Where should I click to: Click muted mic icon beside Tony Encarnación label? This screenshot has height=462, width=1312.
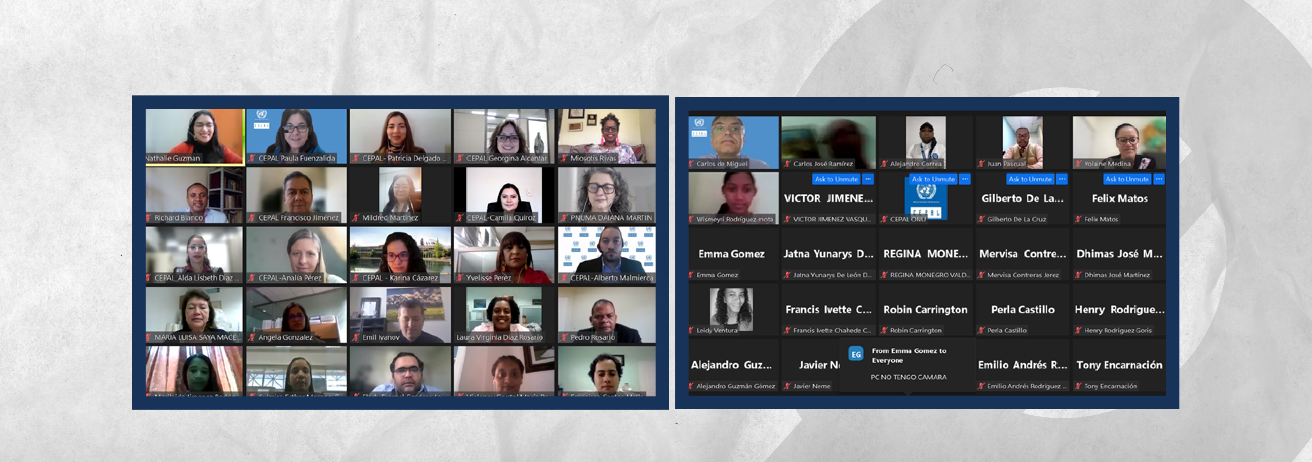(1078, 386)
